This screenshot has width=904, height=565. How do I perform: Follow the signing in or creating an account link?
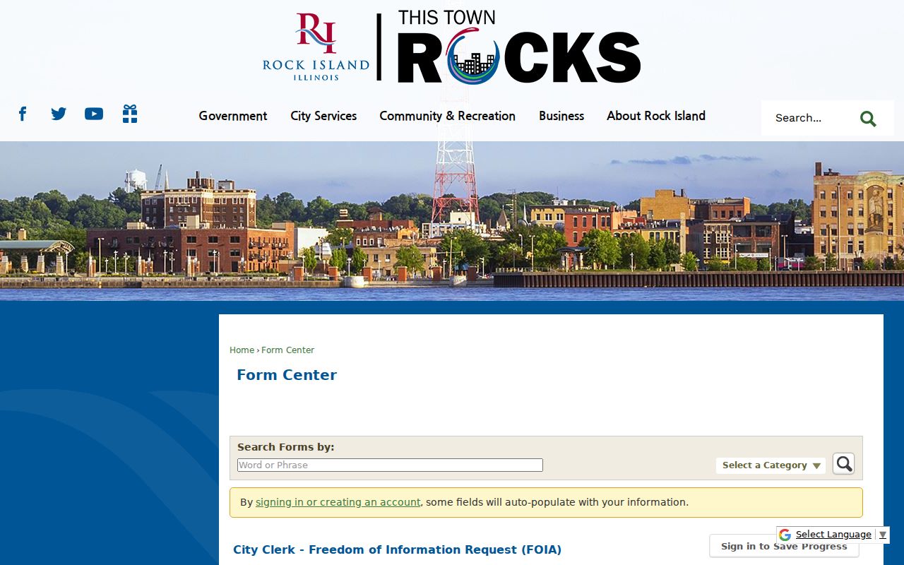coord(338,502)
